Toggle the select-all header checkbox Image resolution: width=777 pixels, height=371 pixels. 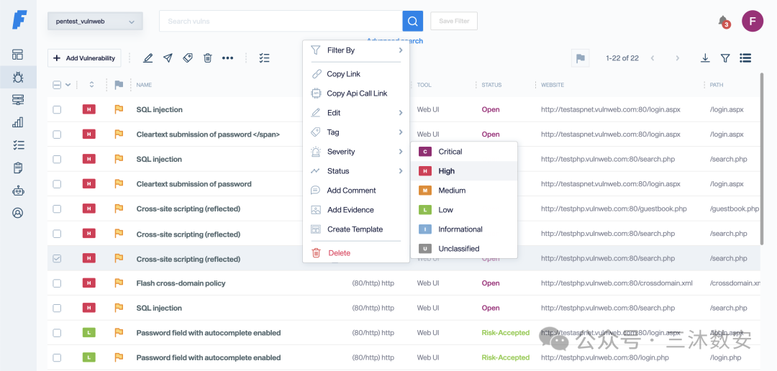[x=57, y=85]
